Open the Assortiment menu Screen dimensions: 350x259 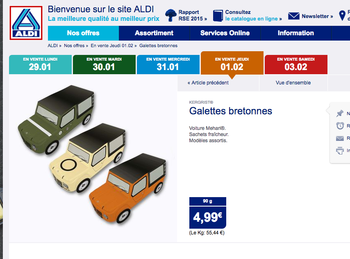(154, 33)
